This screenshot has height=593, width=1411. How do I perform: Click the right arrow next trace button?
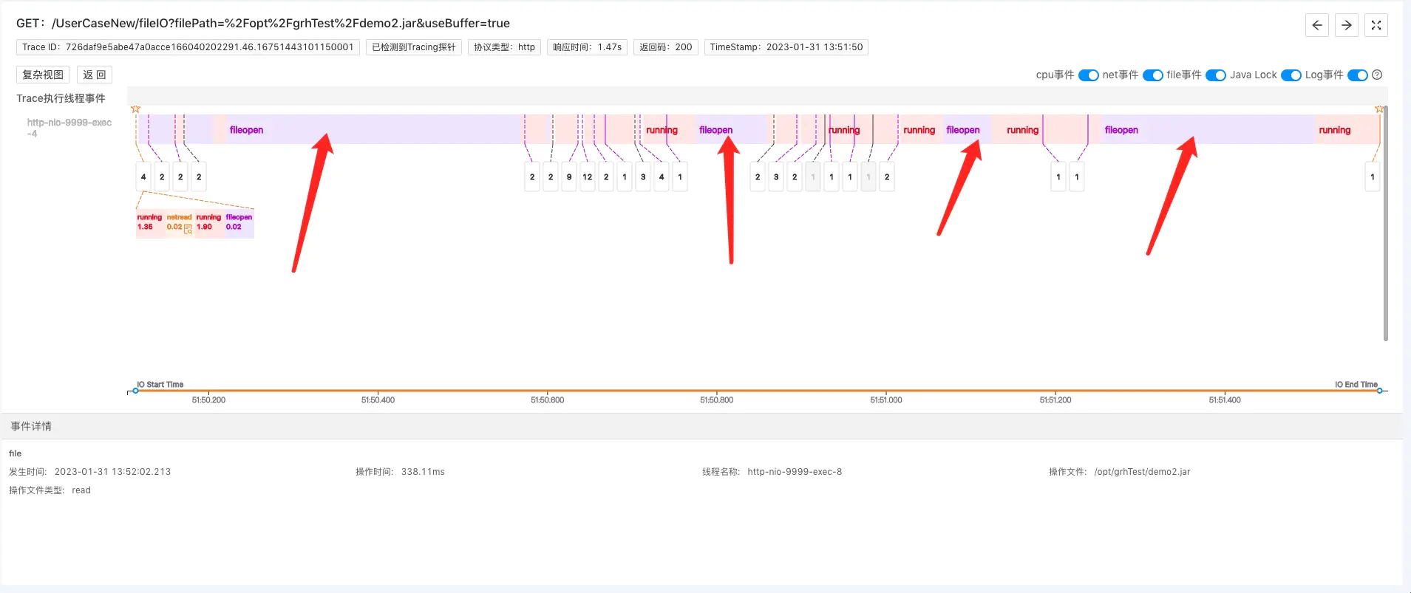[1346, 25]
